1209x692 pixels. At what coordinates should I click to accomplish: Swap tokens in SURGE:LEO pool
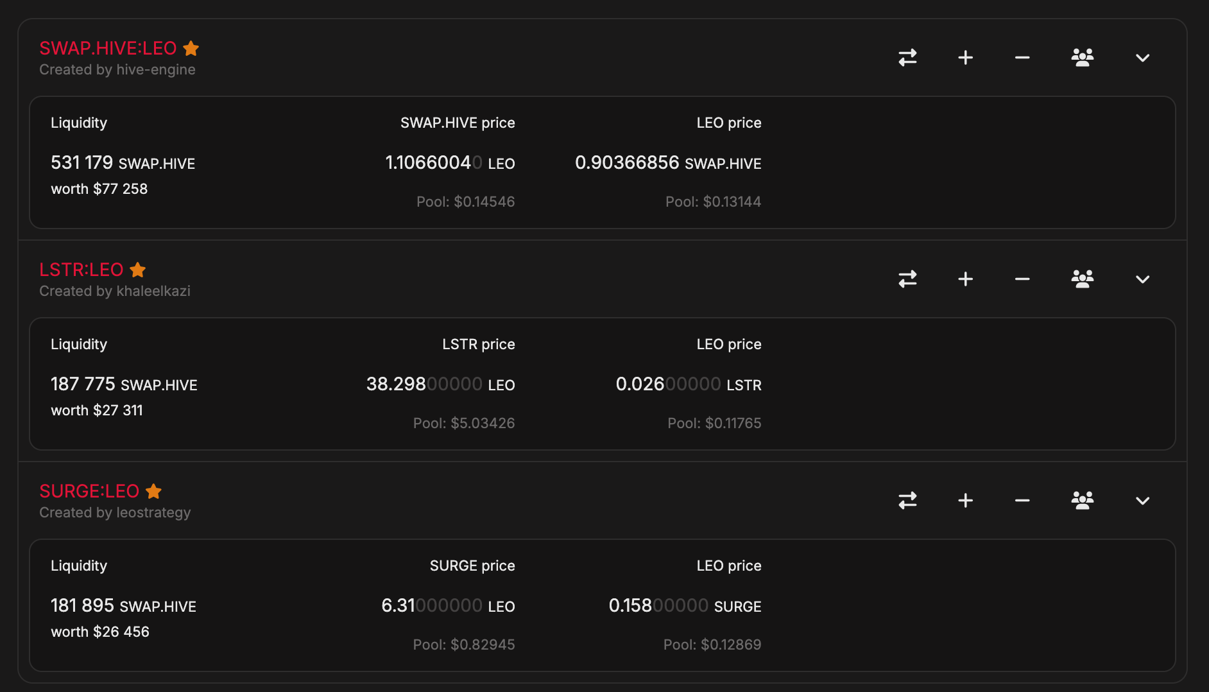[907, 501]
